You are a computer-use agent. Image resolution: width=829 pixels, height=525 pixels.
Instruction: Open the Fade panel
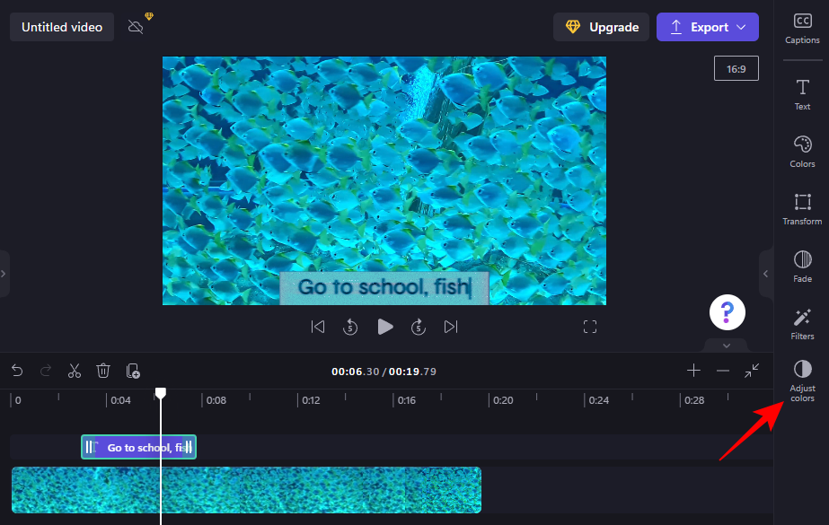[x=802, y=267]
